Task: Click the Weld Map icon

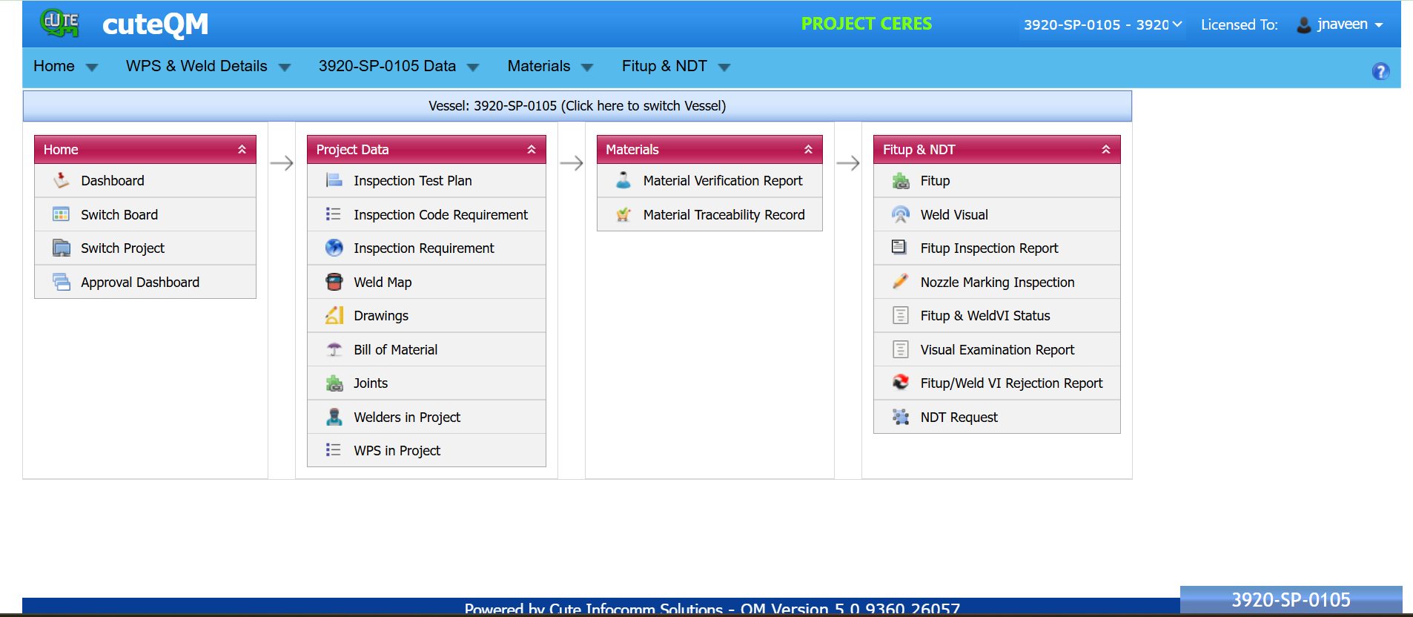Action: tap(334, 282)
